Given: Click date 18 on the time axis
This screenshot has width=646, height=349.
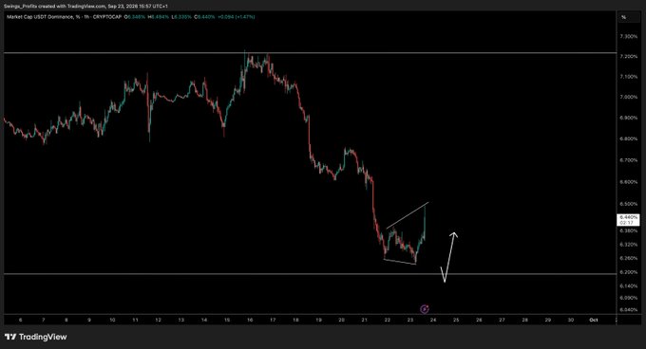Looking at the screenshot, I should 295,320.
